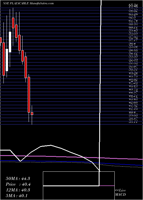Screen dimensions: 143x200
Task: Click the pink 50MA moving average line
Action: (71, 157)
